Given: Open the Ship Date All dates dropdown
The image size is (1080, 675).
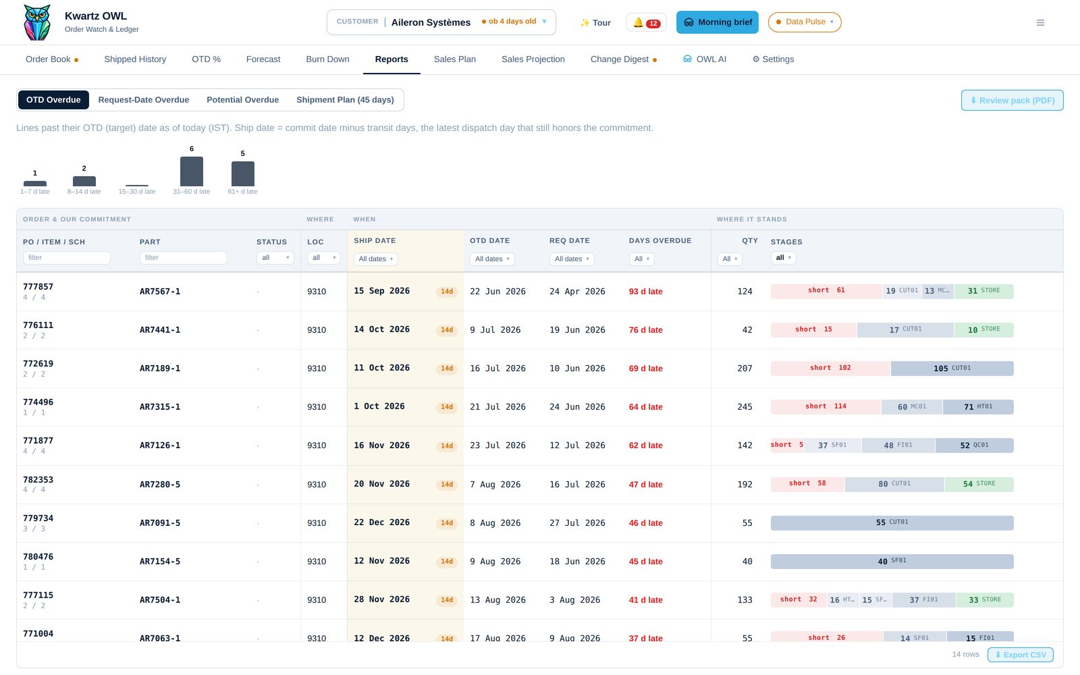Looking at the screenshot, I should point(376,259).
